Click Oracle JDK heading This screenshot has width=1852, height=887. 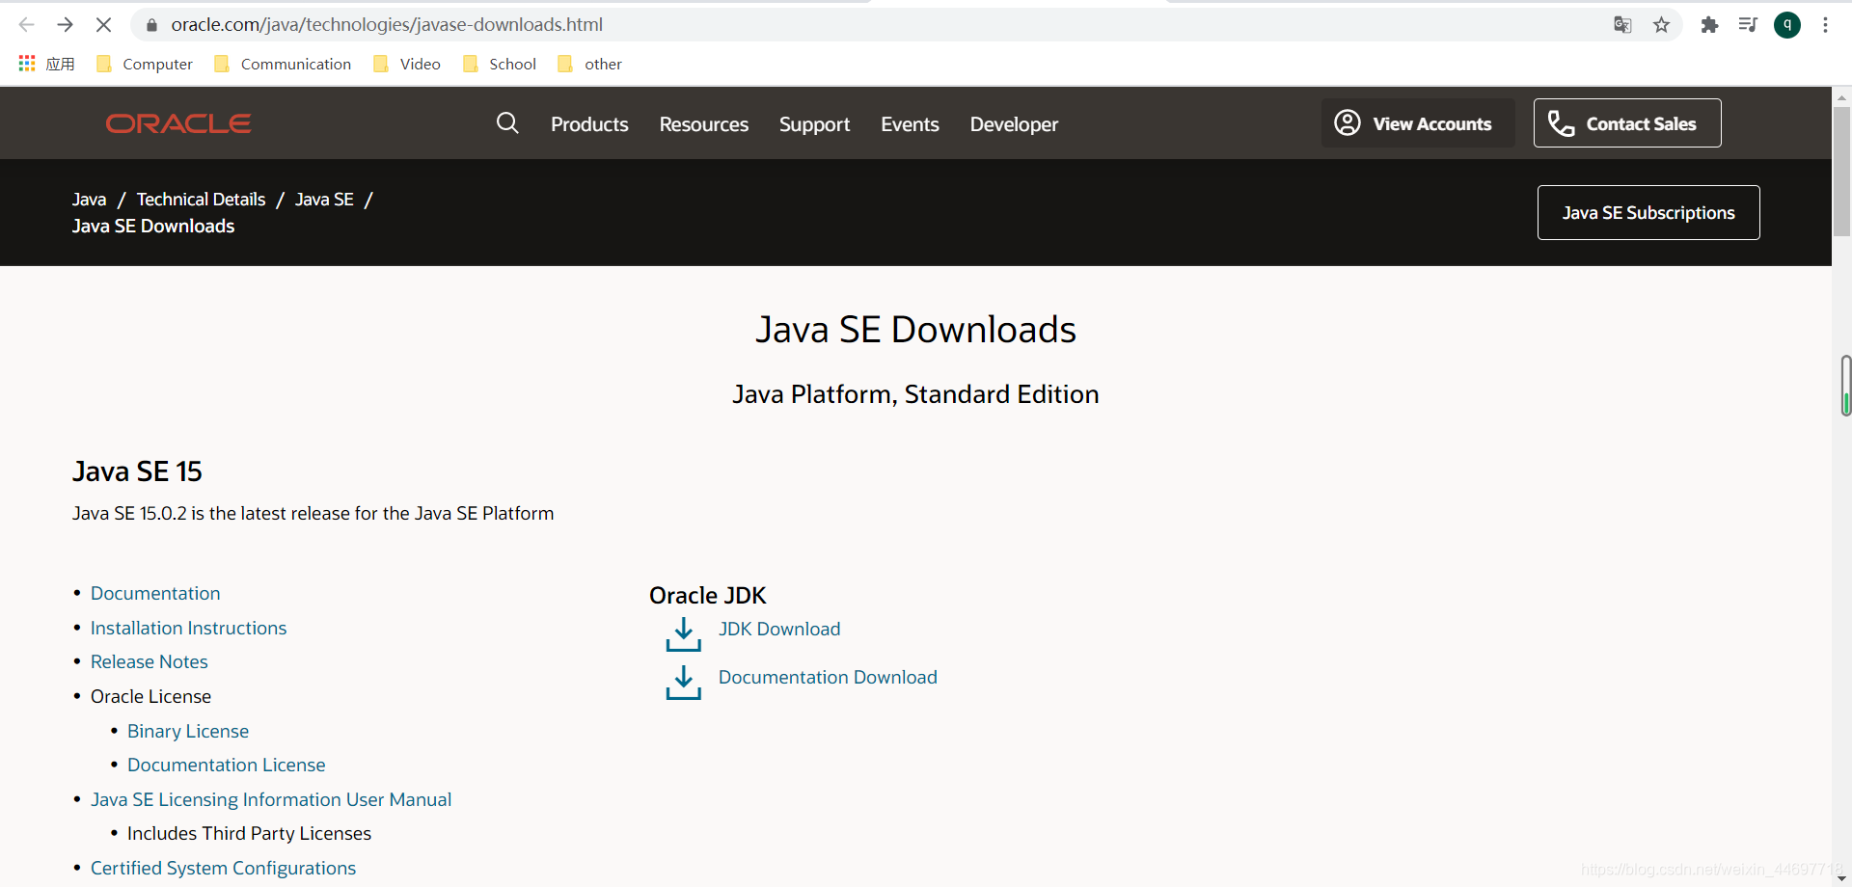[707, 596]
